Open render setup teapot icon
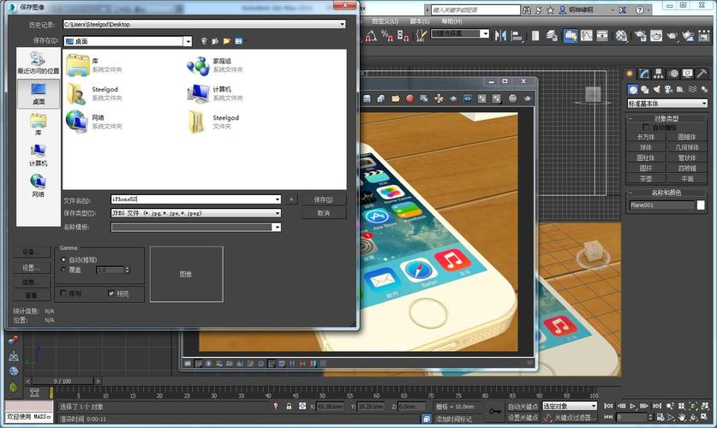 pyautogui.click(x=641, y=35)
